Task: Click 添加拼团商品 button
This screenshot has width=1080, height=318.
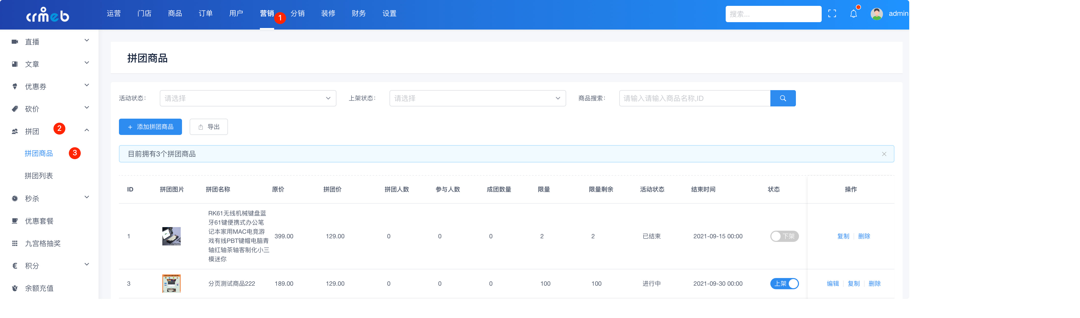Action: coord(150,127)
